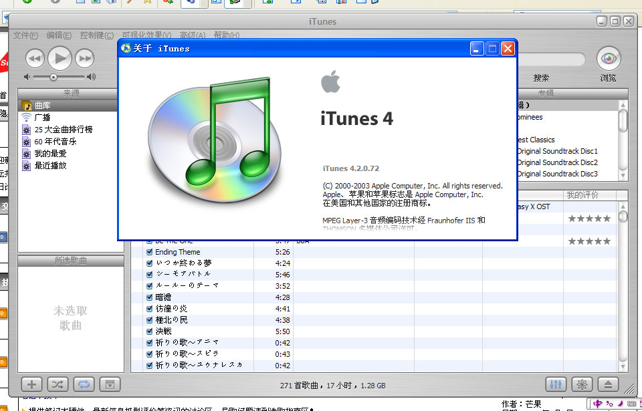Select album Original Soundtrack Disc1
642x411 pixels.
point(557,151)
